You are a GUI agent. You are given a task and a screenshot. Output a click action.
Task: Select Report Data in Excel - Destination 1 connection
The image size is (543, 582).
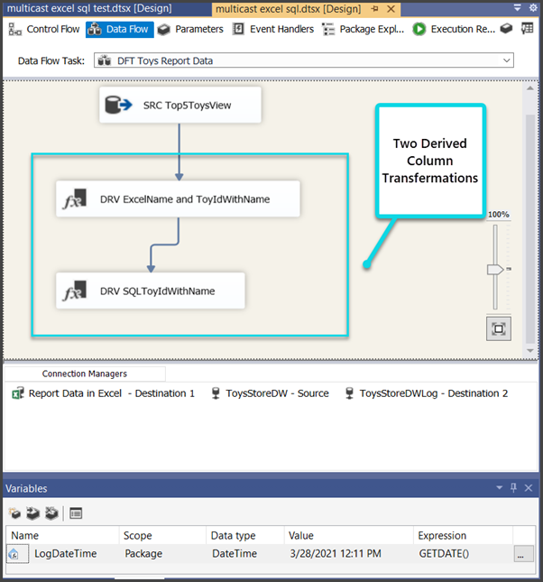pyautogui.click(x=104, y=393)
